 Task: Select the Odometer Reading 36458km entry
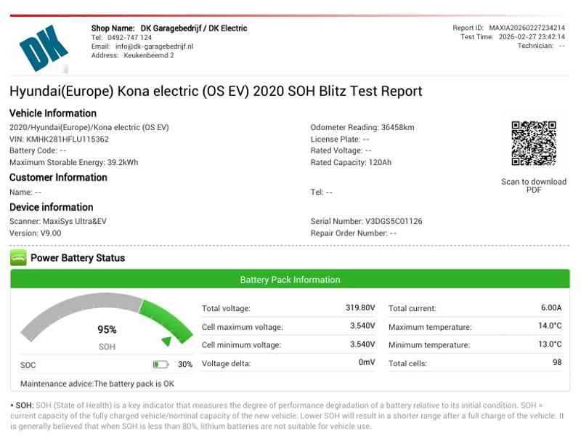coord(362,127)
